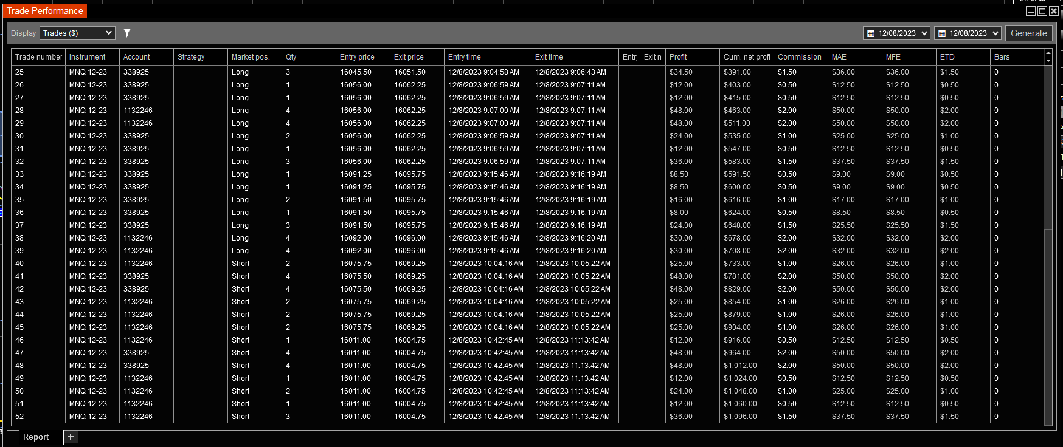
Task: Click ETD cell in trade 47 row
Action: click(963, 353)
